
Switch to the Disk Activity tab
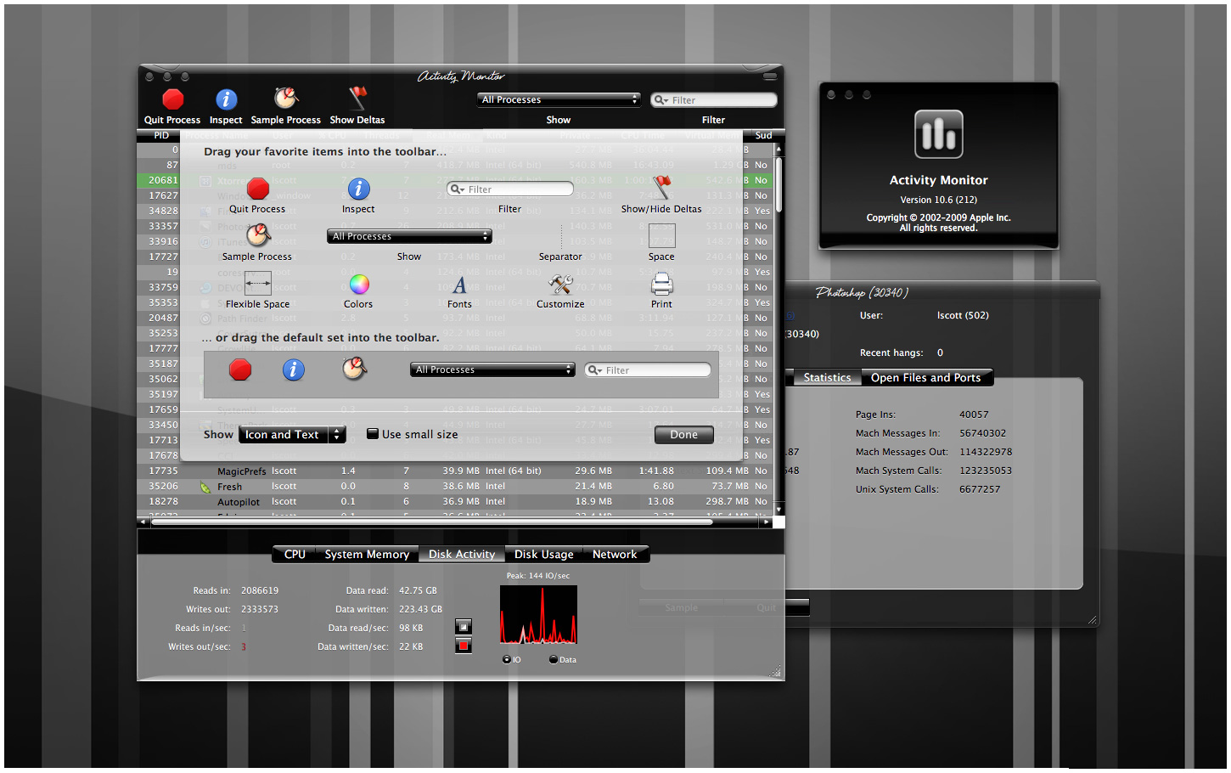[462, 554]
